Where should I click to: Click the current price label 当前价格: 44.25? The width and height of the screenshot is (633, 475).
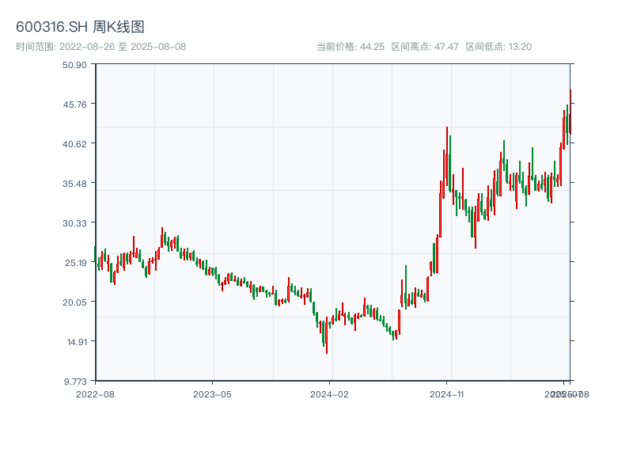351,47
